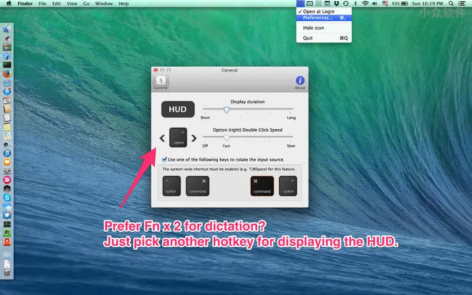Open Firefox from the Dock
472x295 pixels.
[x=7, y=73]
